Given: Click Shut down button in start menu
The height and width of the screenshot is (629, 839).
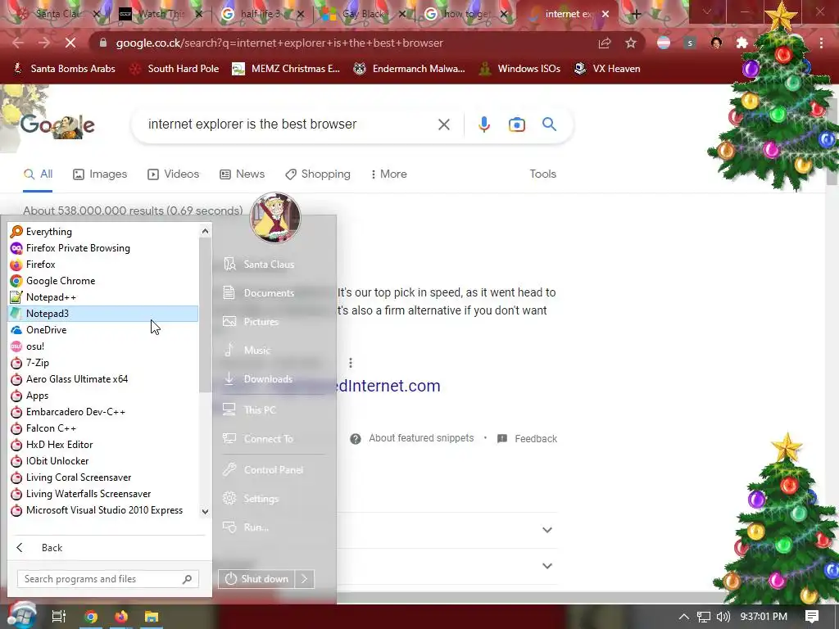Looking at the screenshot, I should (256, 579).
